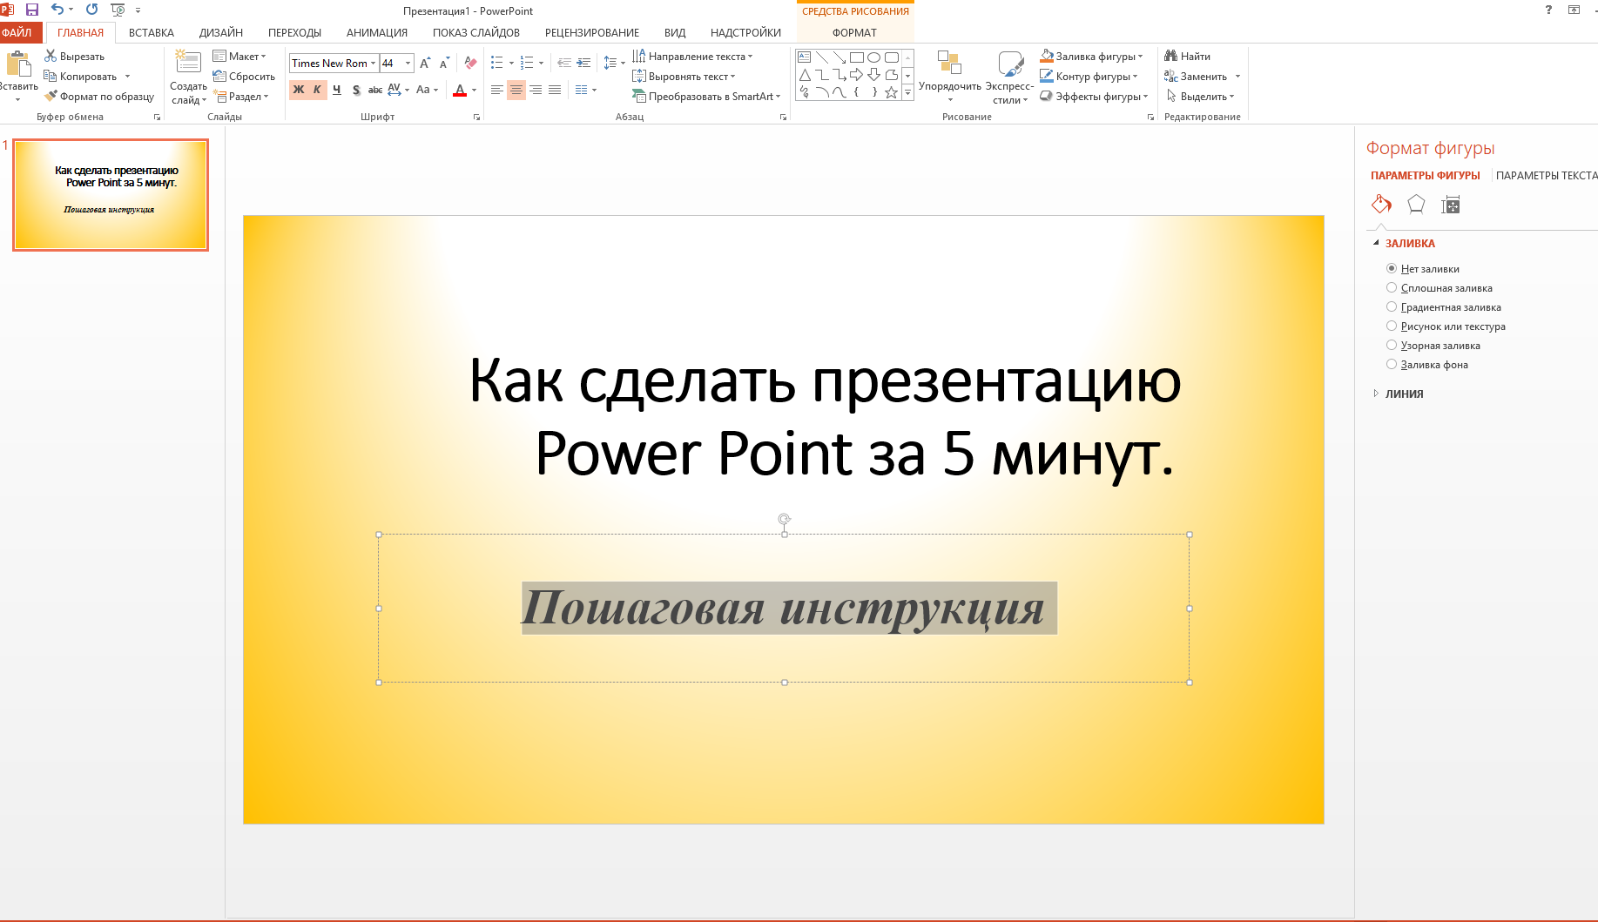
Task: Open ПАРАМЕТРЫ ТЕКСТА pane tab
Action: (1547, 175)
